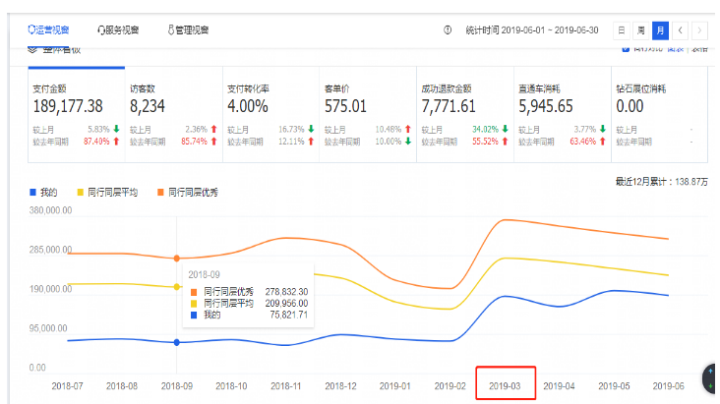Click the 统计时间 2019-06-01 ~ 2019-06-30 date range
The height and width of the screenshot is (404, 720).
point(532,30)
